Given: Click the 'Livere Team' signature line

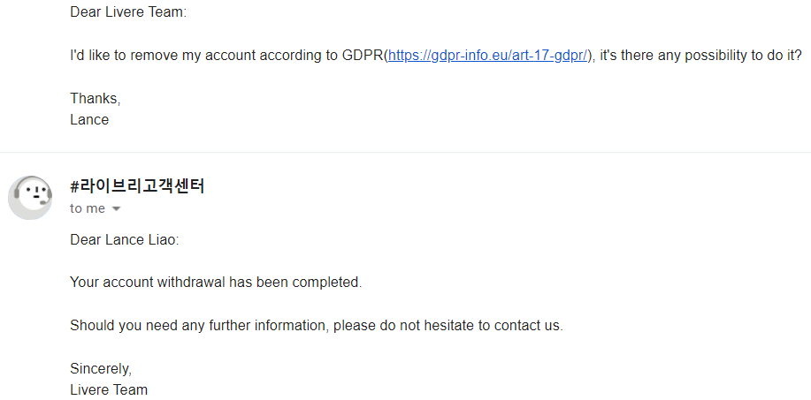Looking at the screenshot, I should point(109,389).
